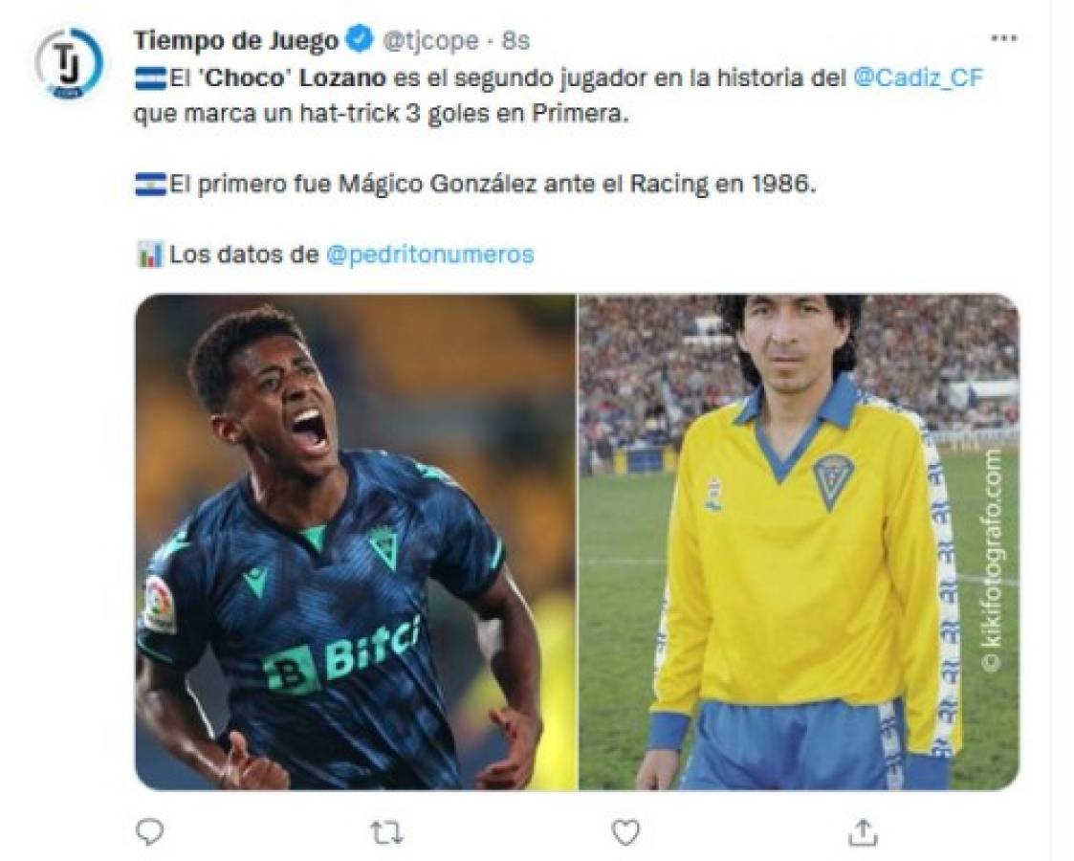Click the bar chart emoji before Los datos
1074x861 pixels.
149,254
